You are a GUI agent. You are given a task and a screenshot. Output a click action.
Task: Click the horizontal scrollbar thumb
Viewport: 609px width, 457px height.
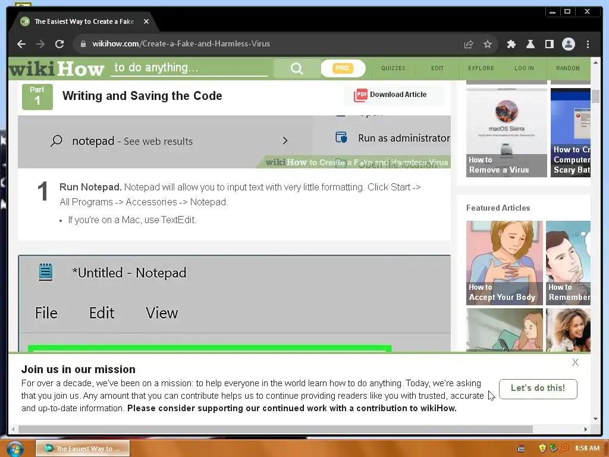point(275,430)
